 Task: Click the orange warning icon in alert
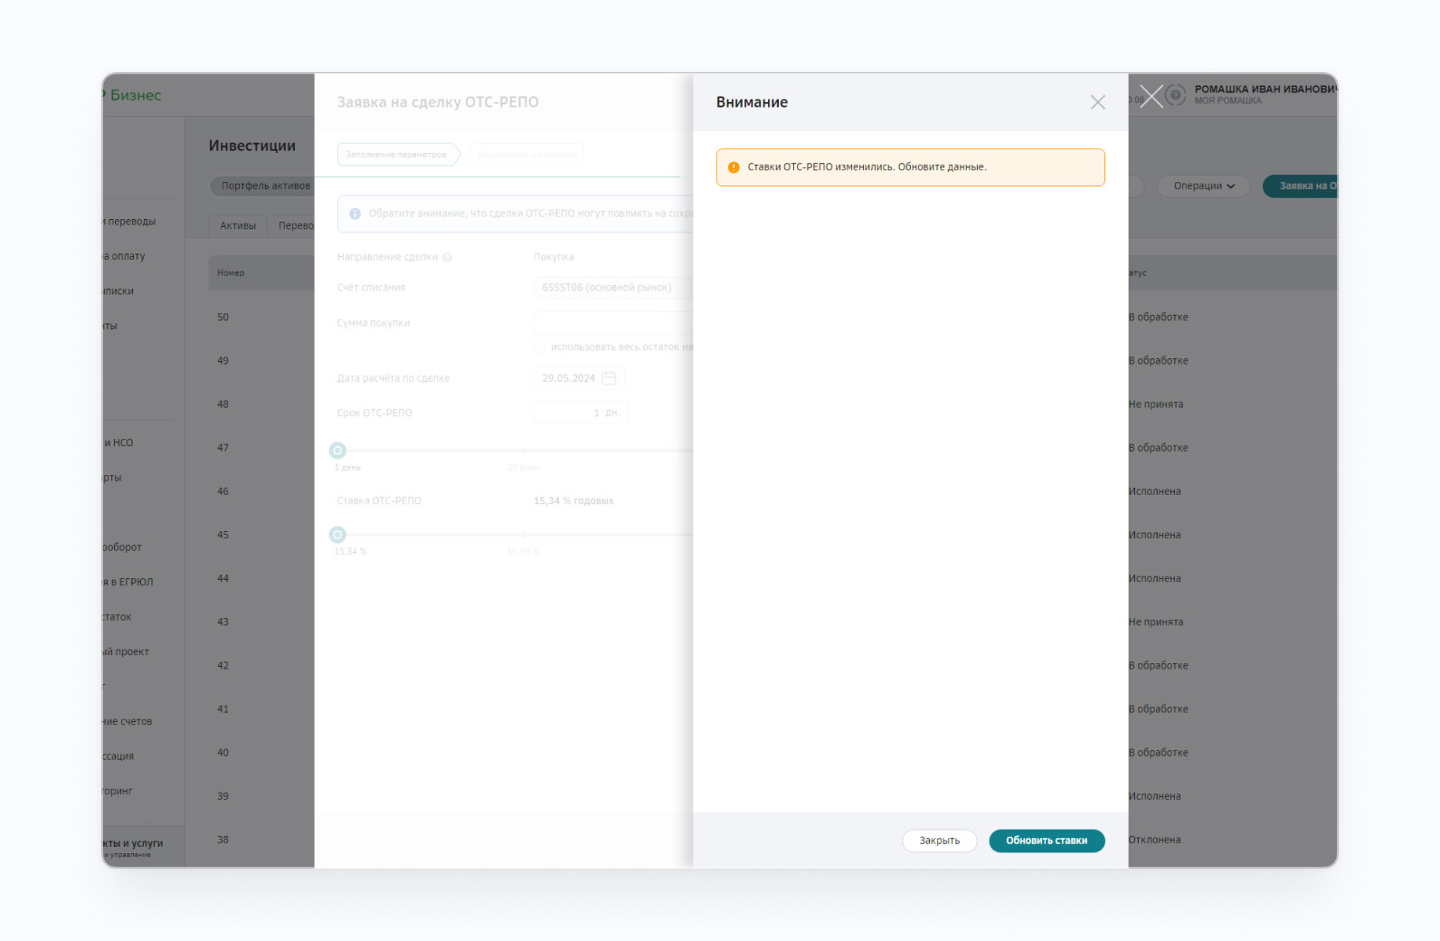point(734,167)
